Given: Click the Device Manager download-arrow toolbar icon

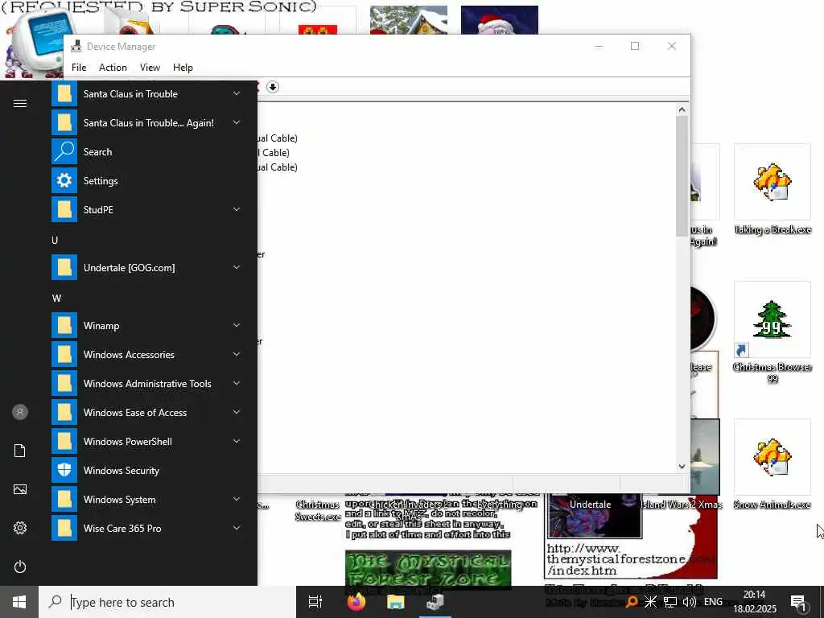Looking at the screenshot, I should (x=272, y=87).
